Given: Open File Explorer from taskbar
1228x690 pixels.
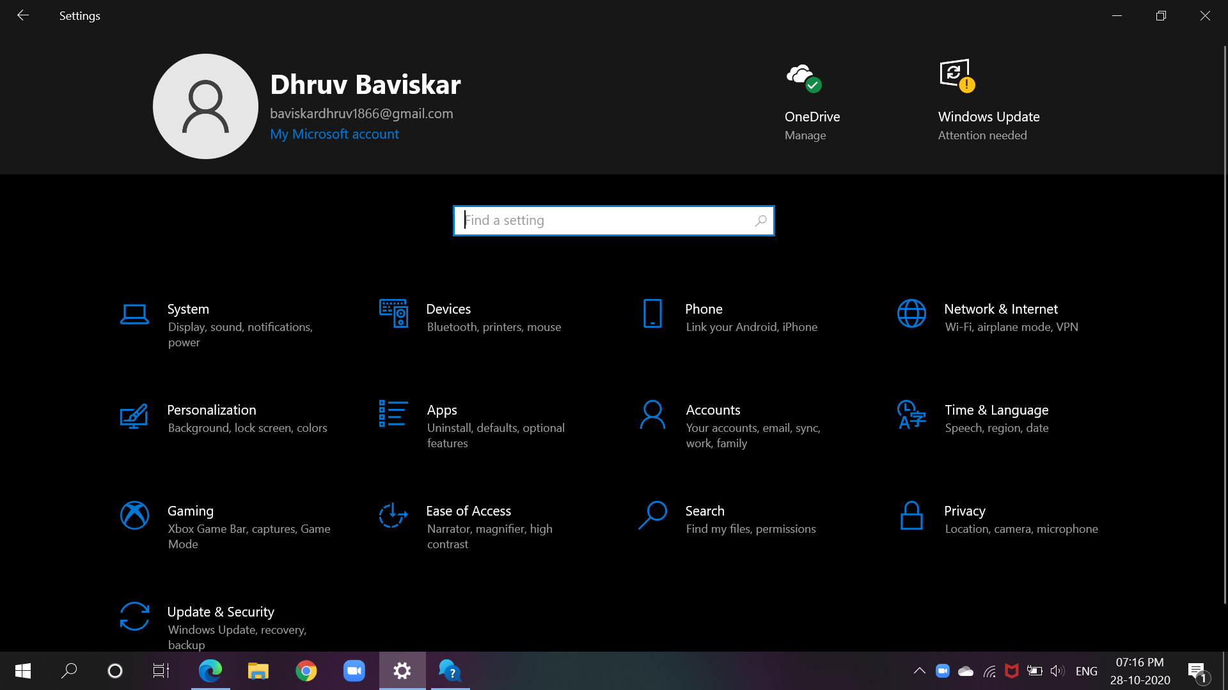Looking at the screenshot, I should coord(258,671).
